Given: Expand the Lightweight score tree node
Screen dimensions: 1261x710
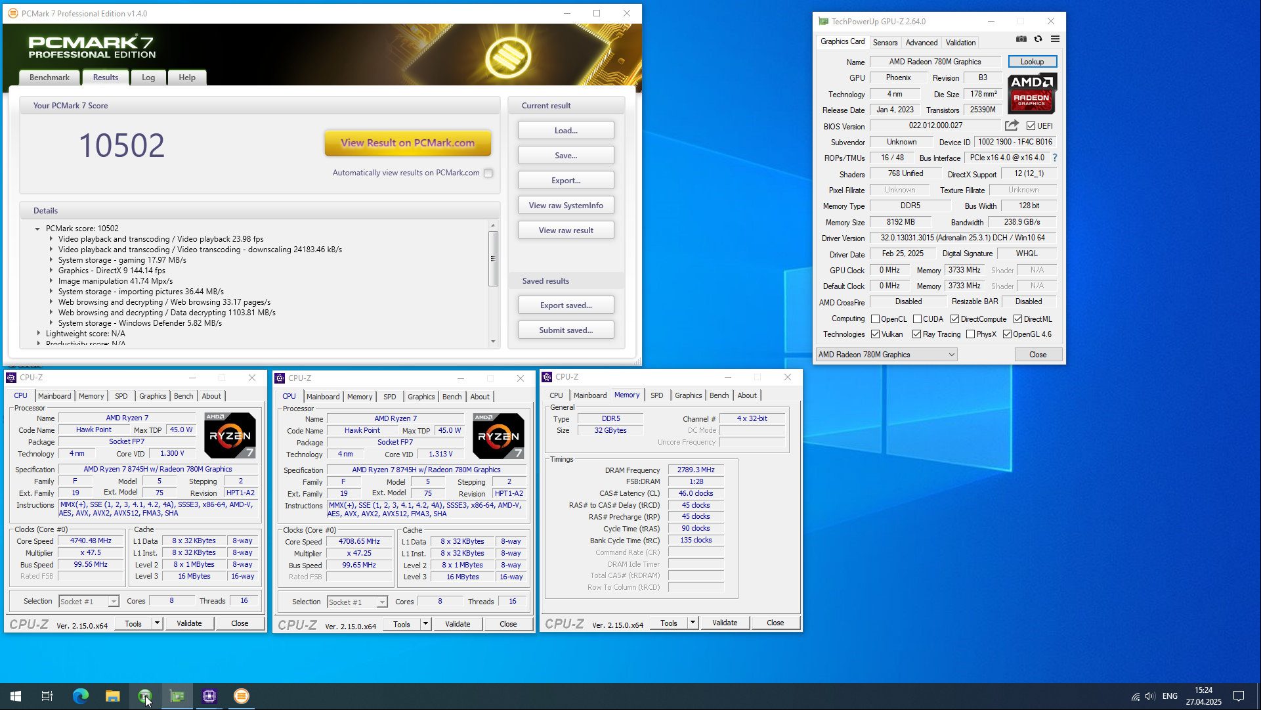Looking at the screenshot, I should pyautogui.click(x=38, y=334).
